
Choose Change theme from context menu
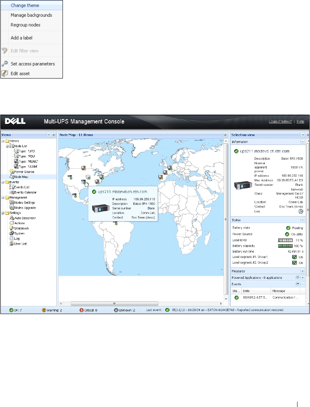(x=25, y=5)
